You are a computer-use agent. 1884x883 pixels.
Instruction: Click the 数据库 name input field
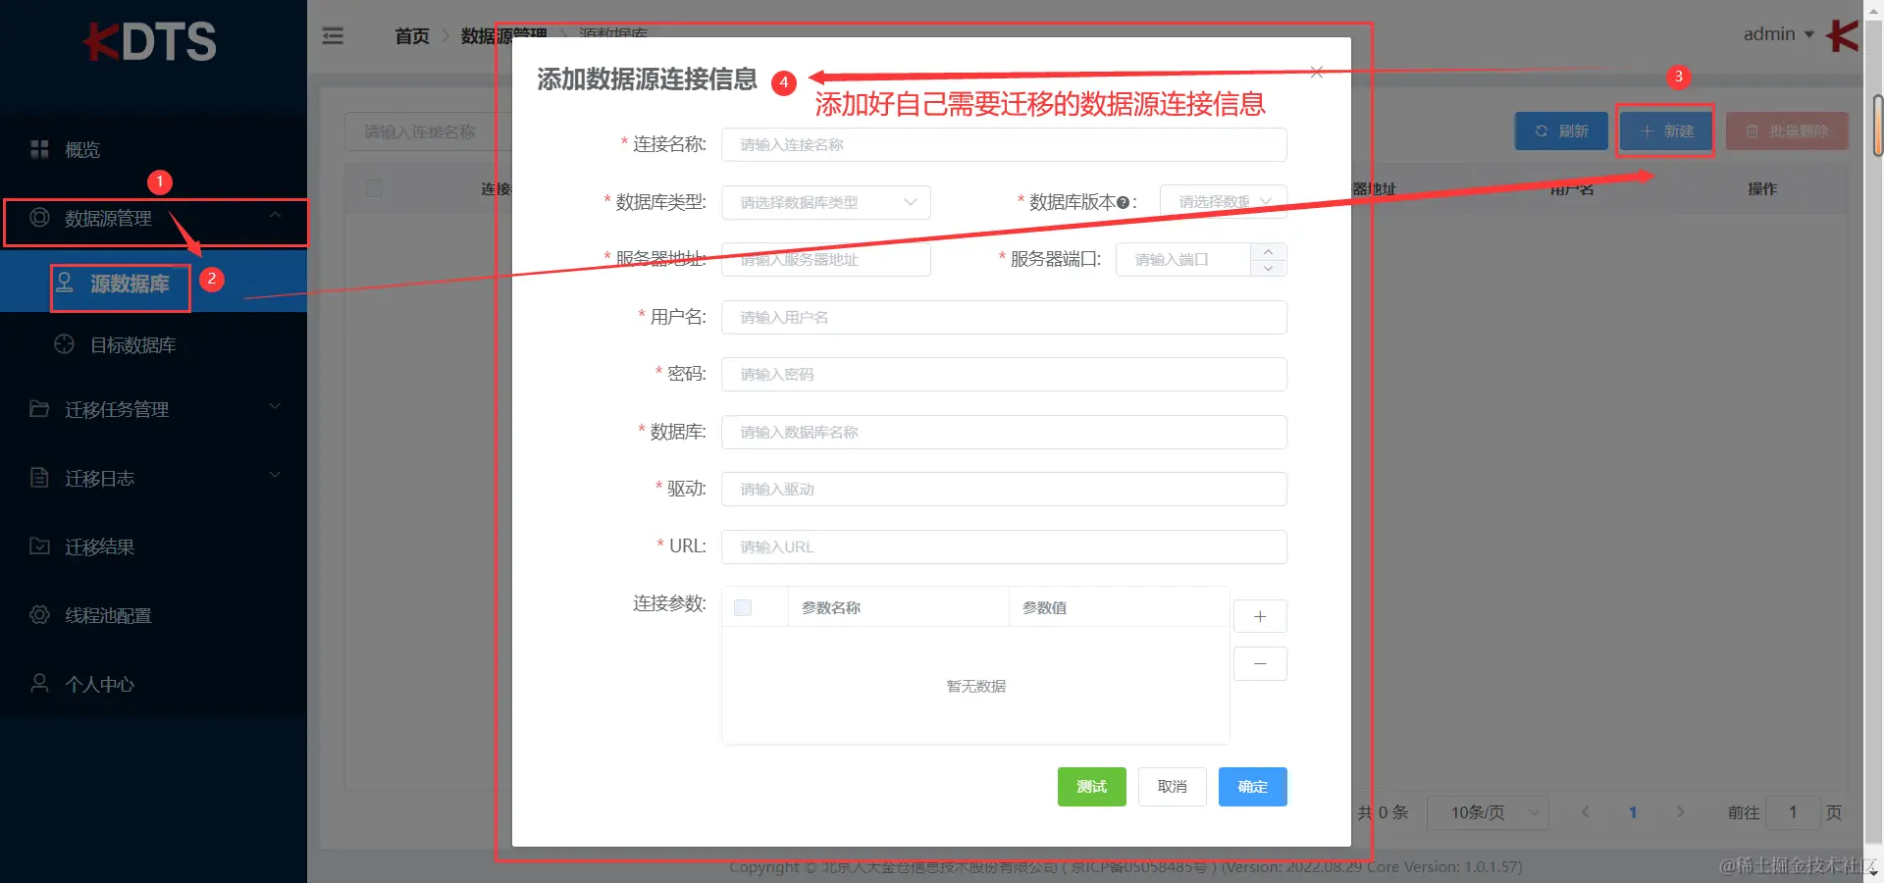tap(1004, 432)
